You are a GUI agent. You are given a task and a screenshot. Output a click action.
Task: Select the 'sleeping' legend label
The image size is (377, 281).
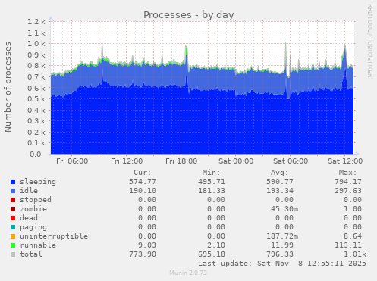[38, 182]
